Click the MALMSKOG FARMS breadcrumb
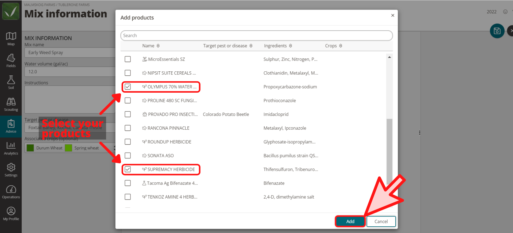 pos(40,5)
